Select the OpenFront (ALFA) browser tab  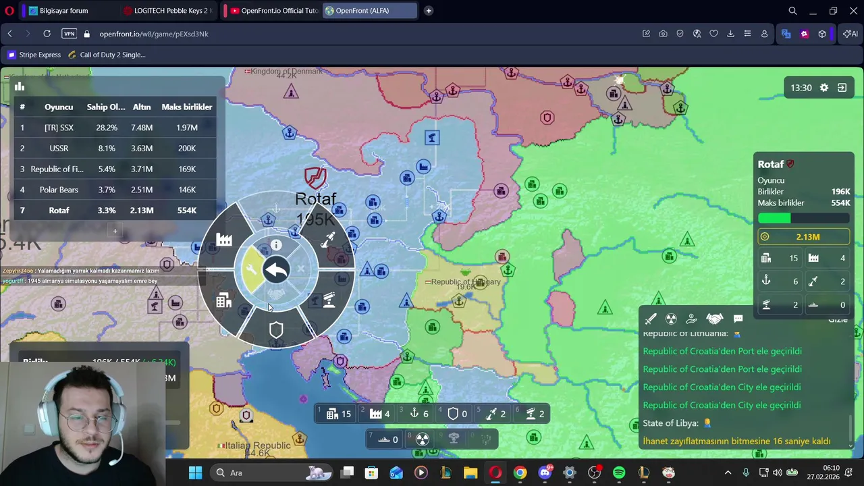coord(370,11)
